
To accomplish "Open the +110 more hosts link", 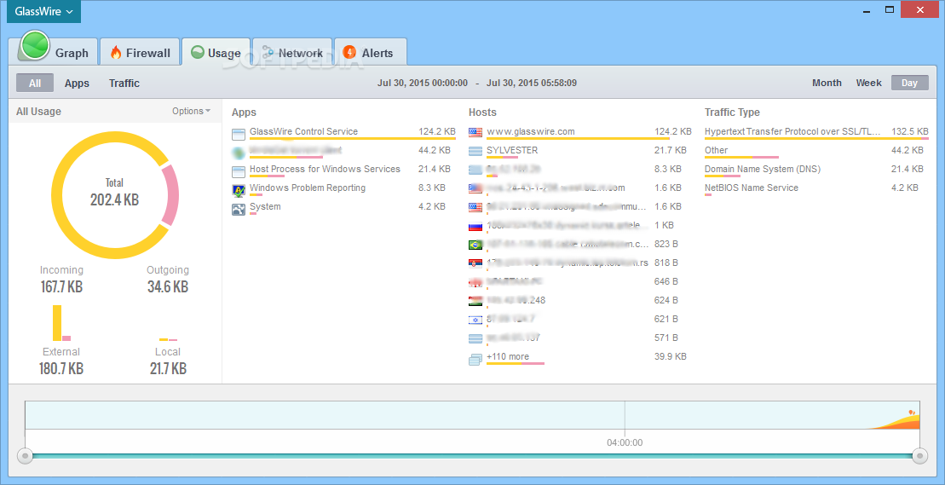I will [x=508, y=356].
